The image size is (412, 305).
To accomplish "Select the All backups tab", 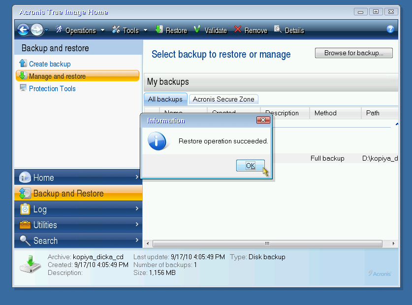I will point(165,99).
